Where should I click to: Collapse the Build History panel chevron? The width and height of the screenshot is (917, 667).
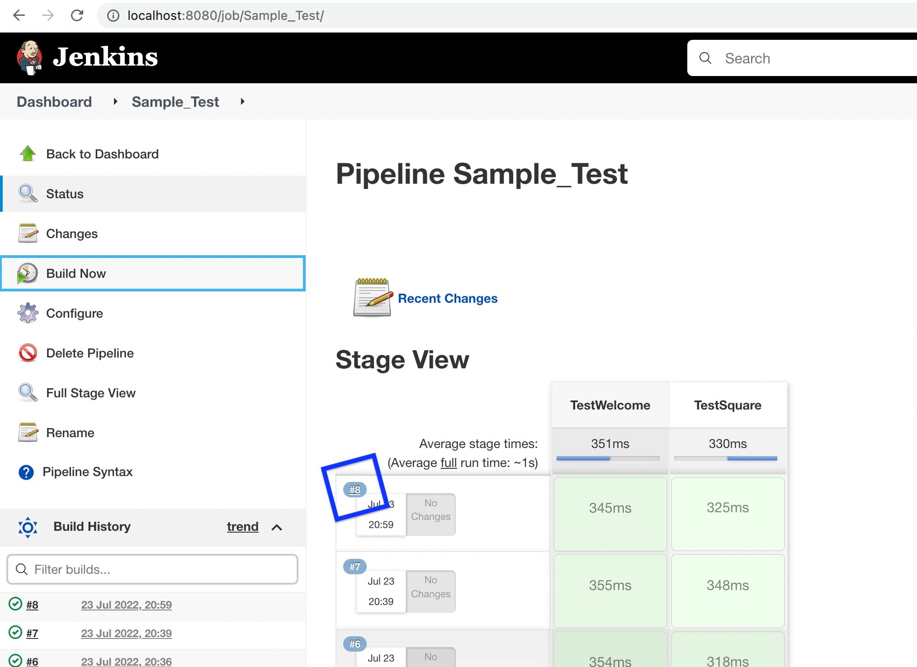[x=277, y=527]
